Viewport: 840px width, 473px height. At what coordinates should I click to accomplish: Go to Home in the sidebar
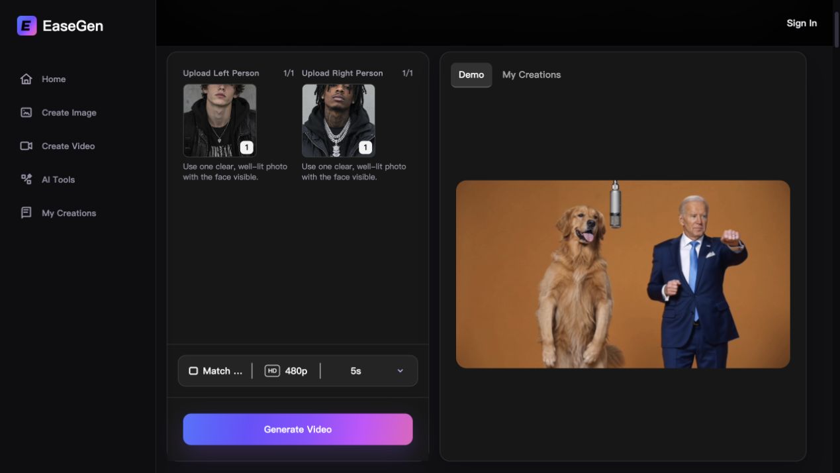tap(43, 79)
